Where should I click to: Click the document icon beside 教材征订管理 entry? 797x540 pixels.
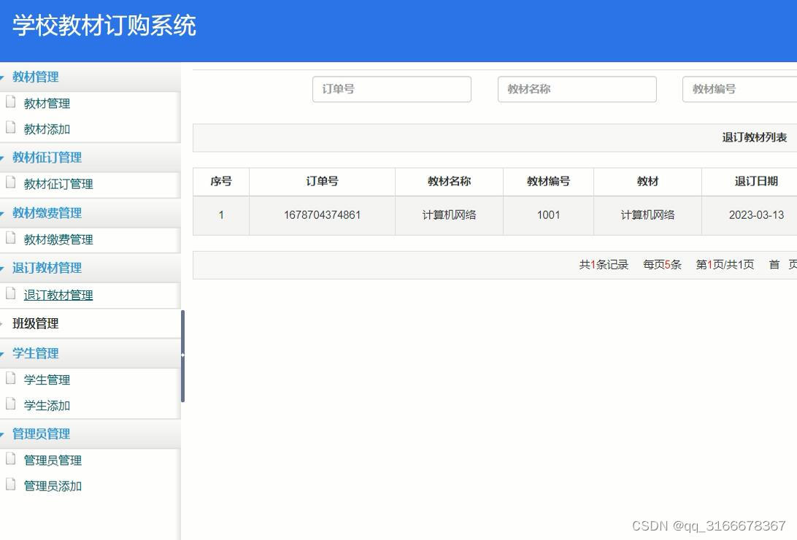point(12,185)
